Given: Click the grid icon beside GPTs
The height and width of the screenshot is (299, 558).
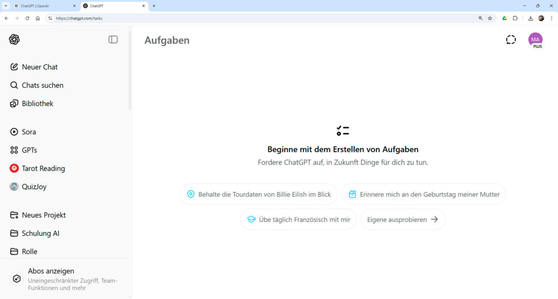Looking at the screenshot, I should [14, 150].
